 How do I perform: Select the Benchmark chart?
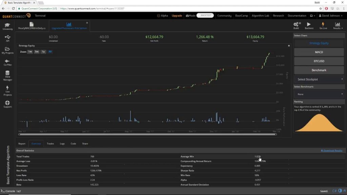tap(319, 70)
